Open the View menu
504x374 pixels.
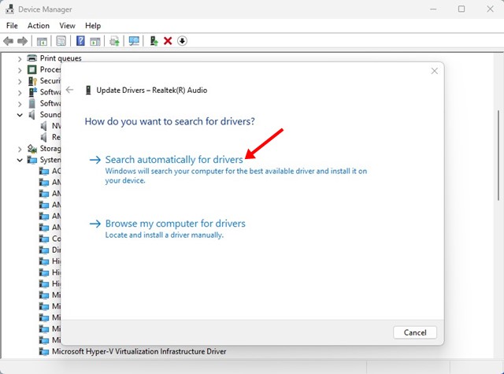click(67, 26)
